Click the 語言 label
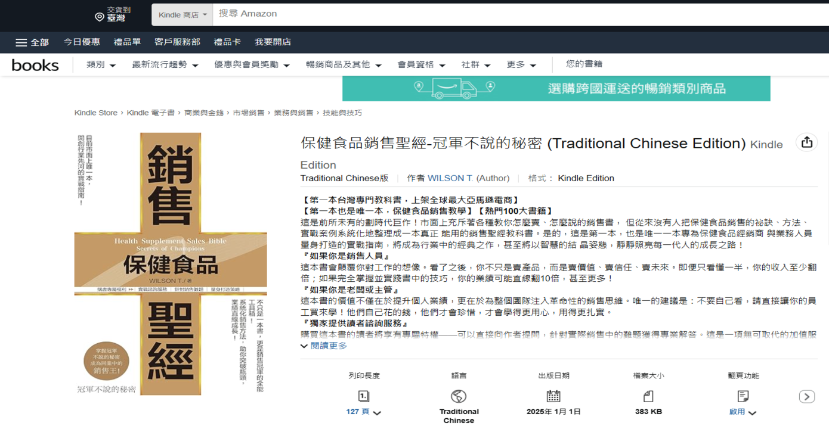The width and height of the screenshot is (829, 429). click(x=459, y=376)
